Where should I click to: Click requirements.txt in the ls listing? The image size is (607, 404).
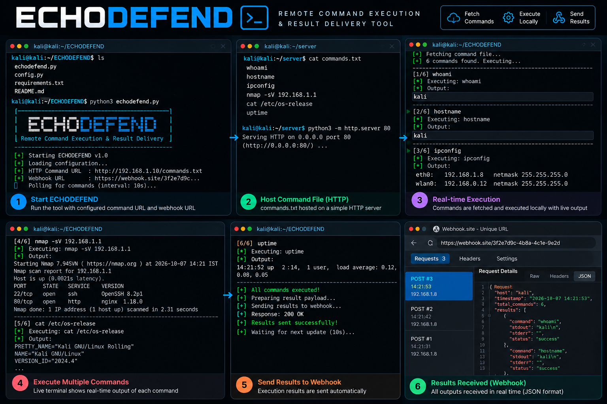click(39, 83)
